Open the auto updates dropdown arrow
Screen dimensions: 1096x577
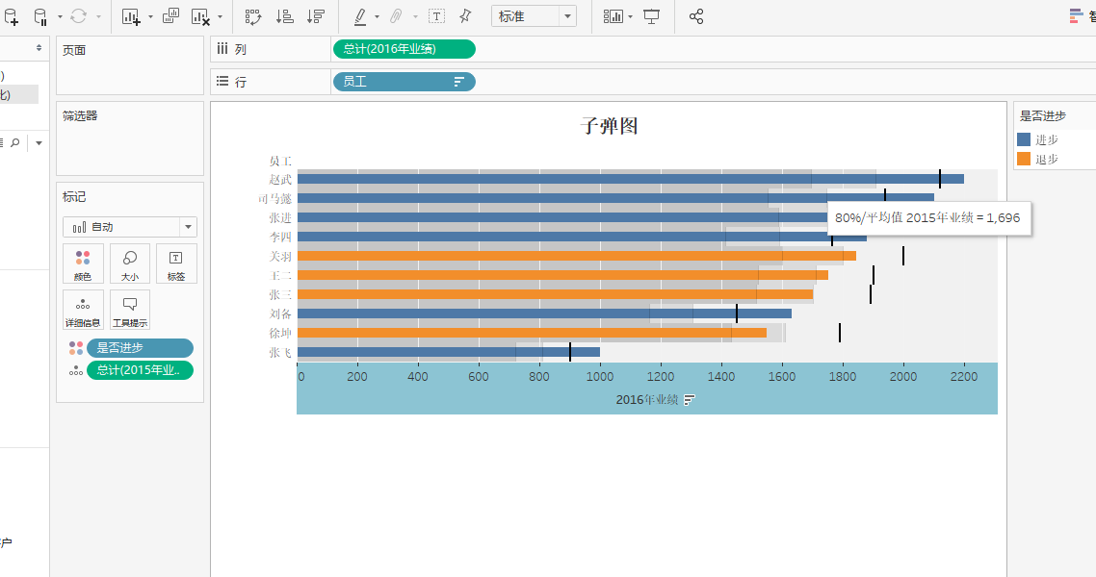[x=60, y=16]
